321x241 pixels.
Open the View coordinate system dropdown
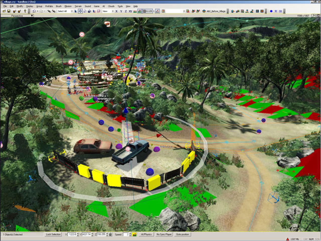click(x=108, y=11)
